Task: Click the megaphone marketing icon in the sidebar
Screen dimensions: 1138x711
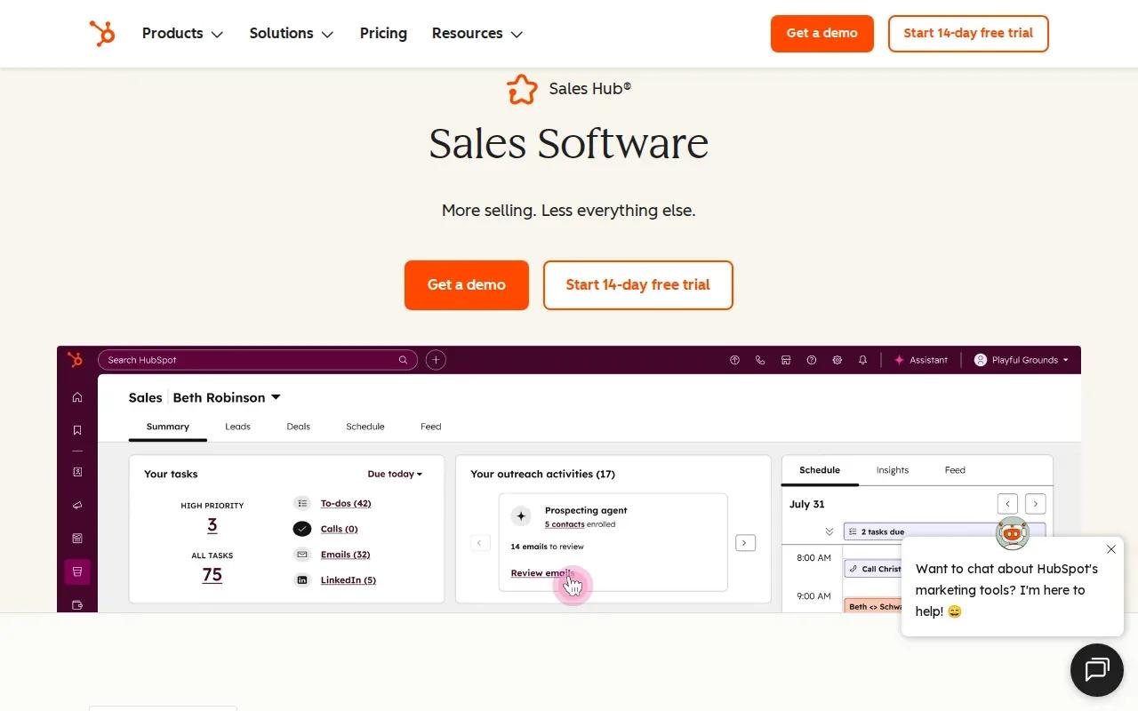Action: tap(77, 506)
